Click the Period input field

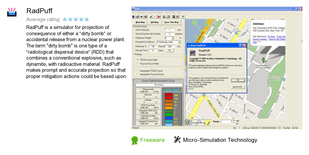click(x=170, y=46)
